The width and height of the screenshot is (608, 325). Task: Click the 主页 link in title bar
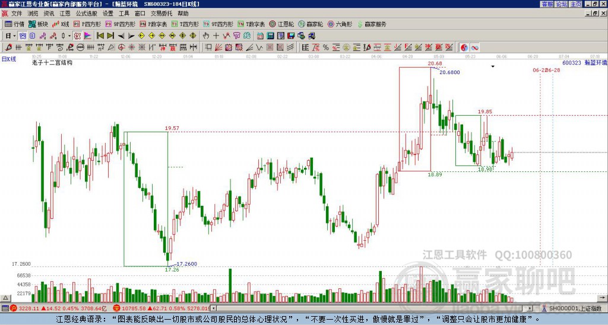[x=575, y=4]
